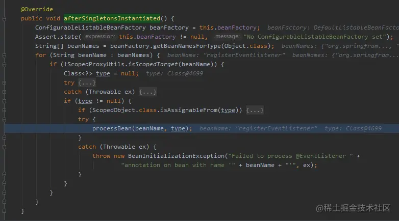
Task: Click beanName: "registerEventListener" hint on for line
Action: click(x=226, y=55)
